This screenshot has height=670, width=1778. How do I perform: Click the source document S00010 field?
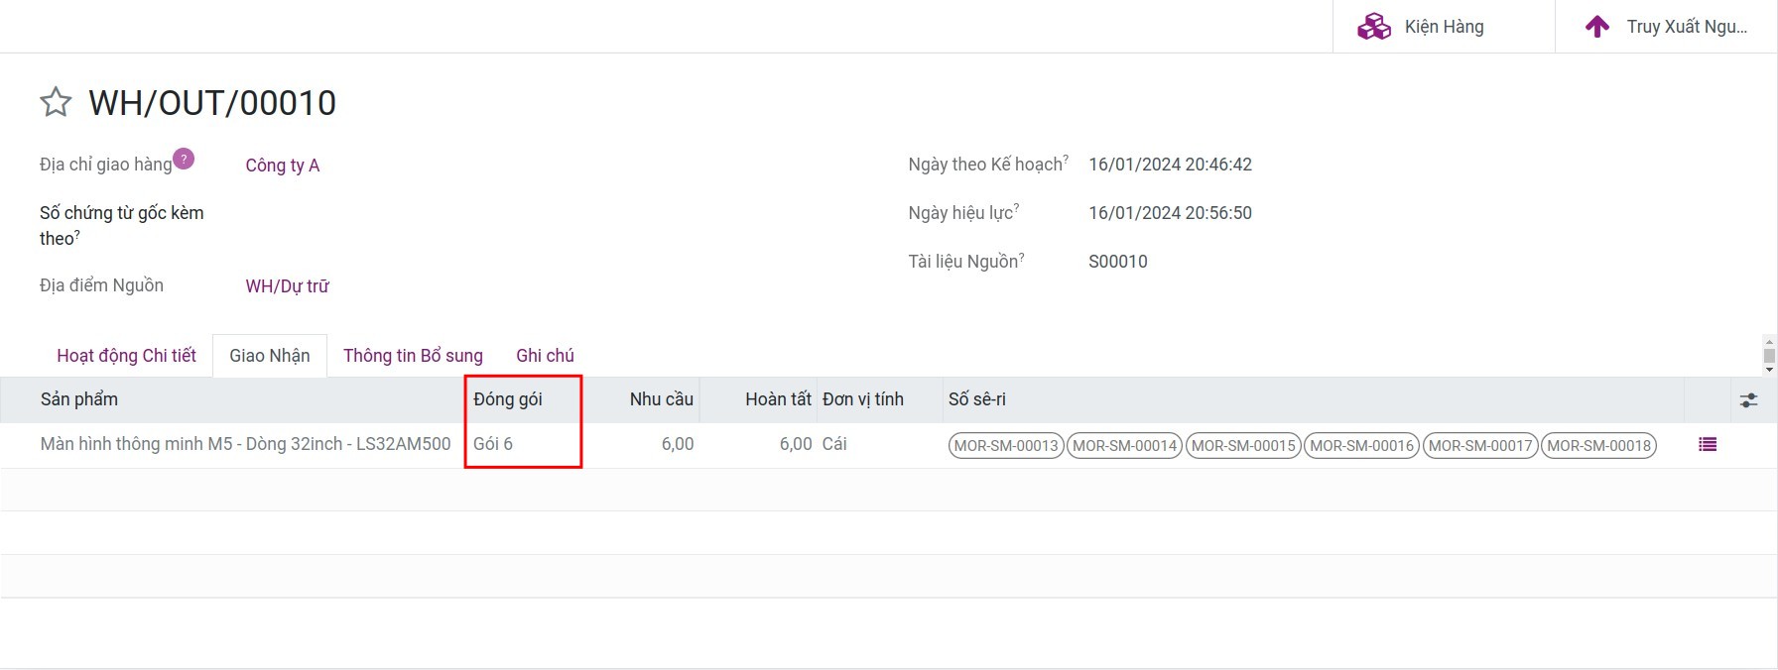point(1117,262)
